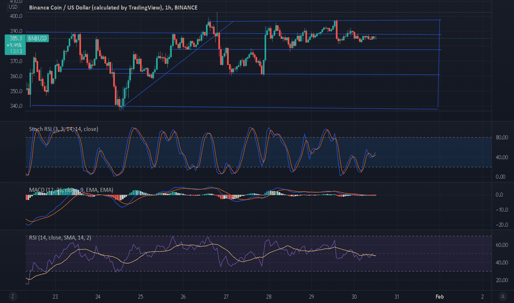Screen dimensions: 514x303
Task: Click the Binance Coin / US Dollar chart title
Action: [x=113, y=7]
